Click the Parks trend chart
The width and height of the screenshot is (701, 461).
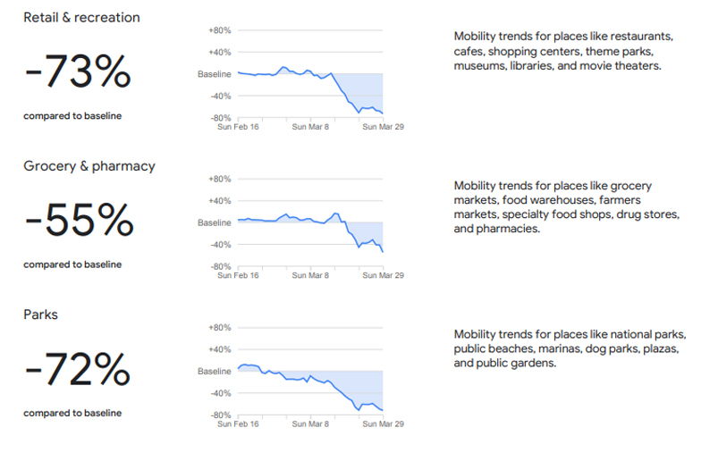click(309, 375)
